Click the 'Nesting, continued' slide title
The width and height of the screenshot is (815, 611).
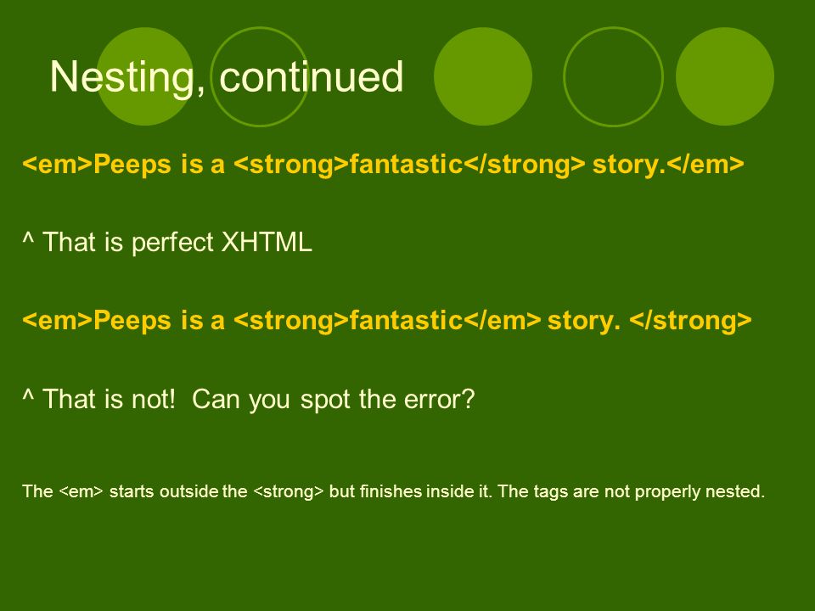tap(227, 77)
